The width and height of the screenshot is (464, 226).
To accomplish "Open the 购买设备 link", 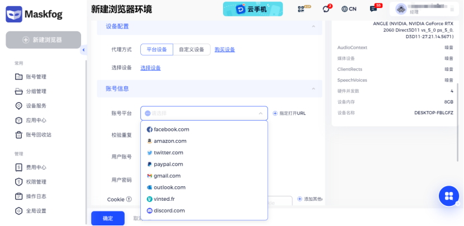I will 225,50.
